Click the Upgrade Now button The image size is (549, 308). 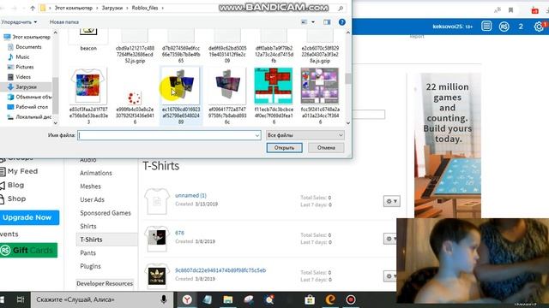point(29,217)
